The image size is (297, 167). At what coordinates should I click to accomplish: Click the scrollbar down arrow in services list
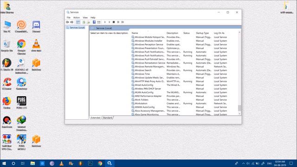tap(239, 114)
